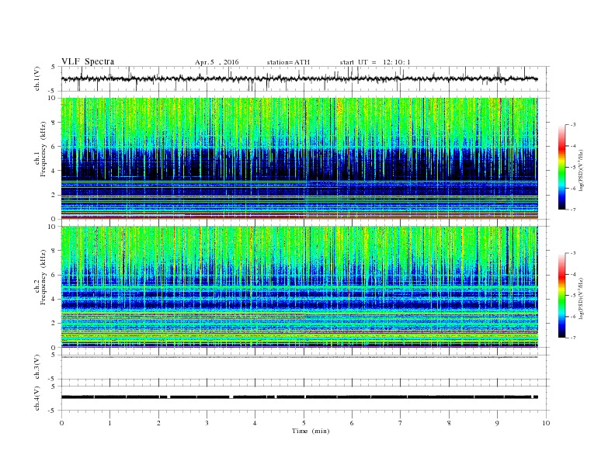Click the "station=ATH" header text
Viewport: 615px width, 475px height.
pos(288,62)
